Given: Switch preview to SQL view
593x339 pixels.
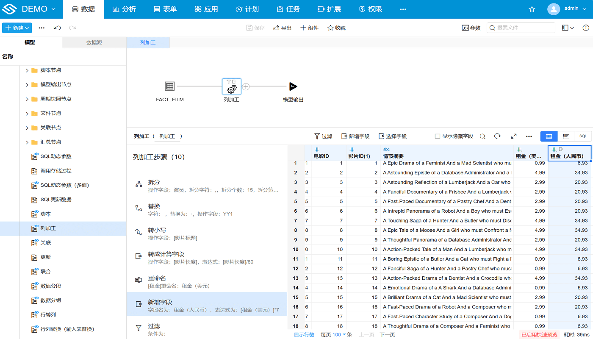Looking at the screenshot, I should [x=583, y=136].
